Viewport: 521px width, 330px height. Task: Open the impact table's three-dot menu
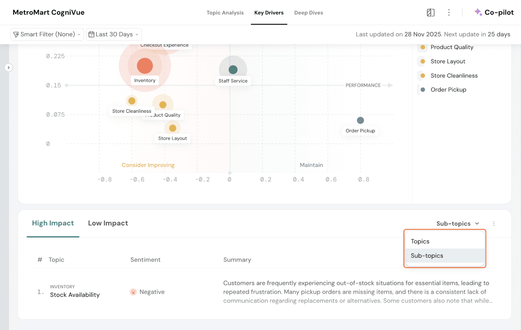[x=494, y=223]
